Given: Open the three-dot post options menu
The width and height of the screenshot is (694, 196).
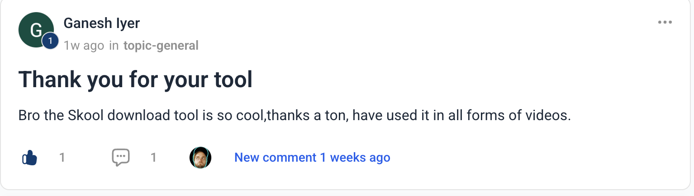Looking at the screenshot, I should coord(665,23).
